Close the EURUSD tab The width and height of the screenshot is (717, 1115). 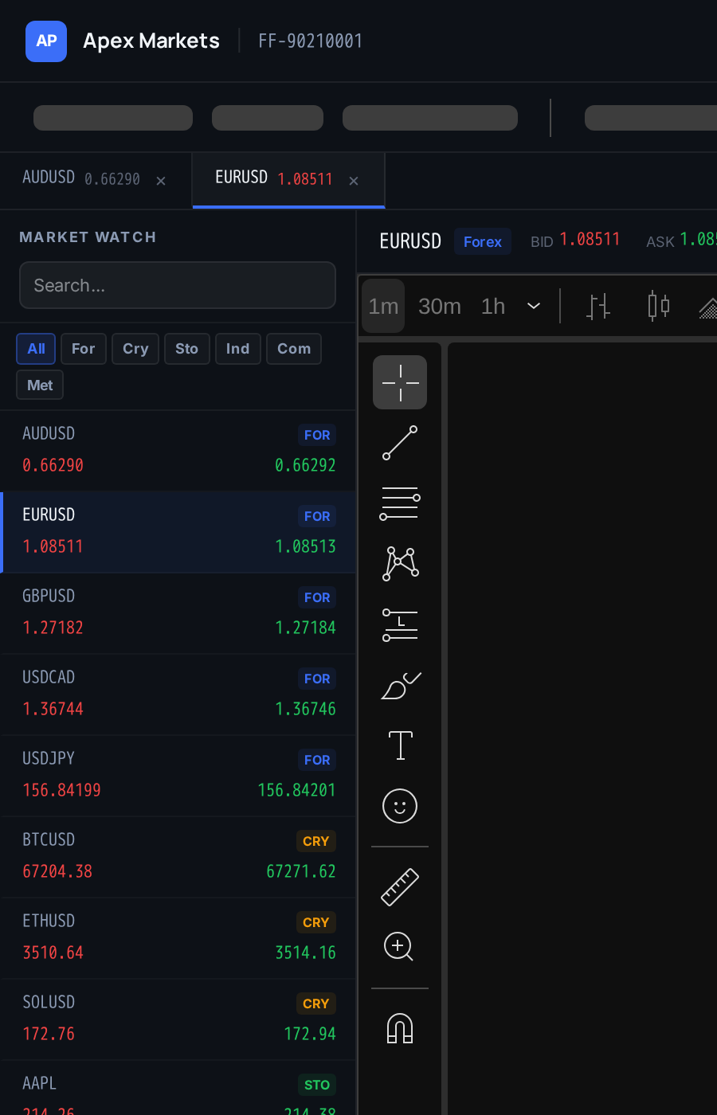[354, 181]
